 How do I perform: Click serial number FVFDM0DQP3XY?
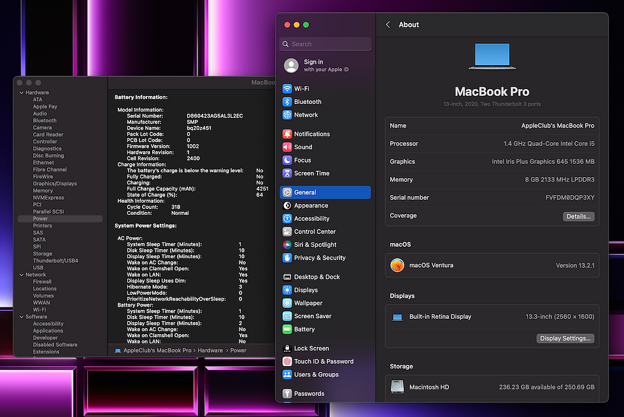[x=569, y=198]
